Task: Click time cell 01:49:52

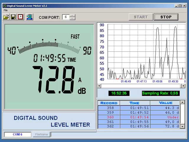Action: tap(135, 112)
